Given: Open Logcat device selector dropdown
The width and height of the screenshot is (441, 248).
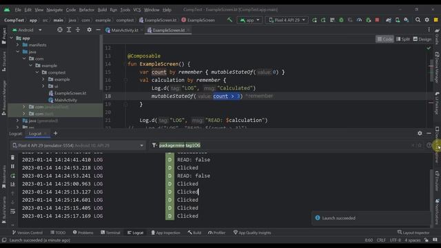Looking at the screenshot, I should point(78,145).
